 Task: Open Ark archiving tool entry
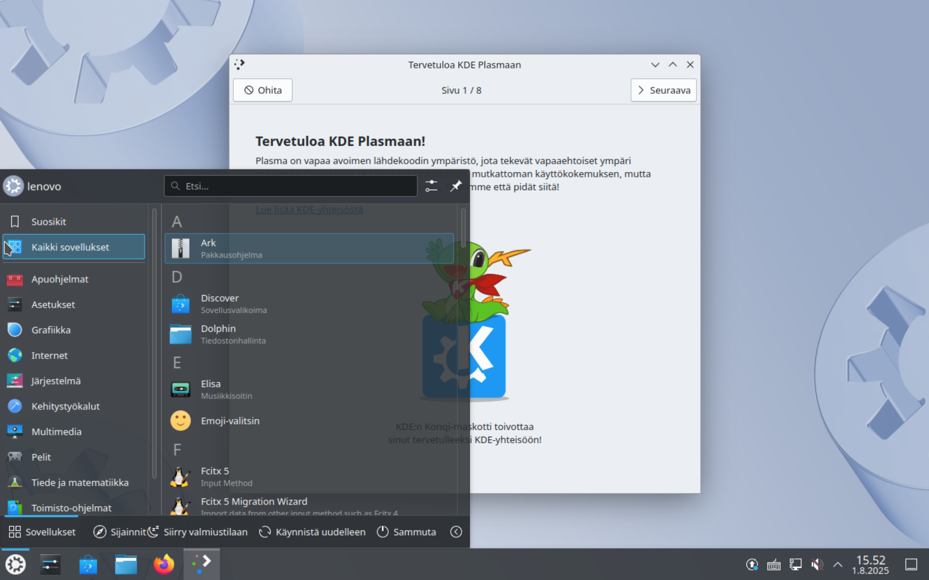pos(309,248)
